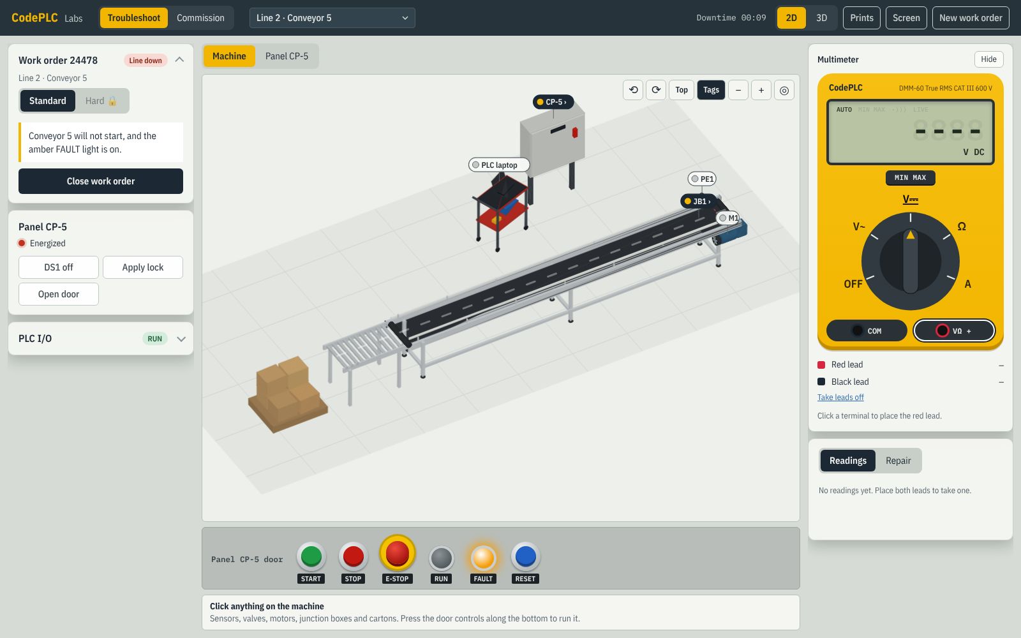This screenshot has height=638, width=1021.
Task: Push the blue RESET button
Action: pyautogui.click(x=525, y=556)
